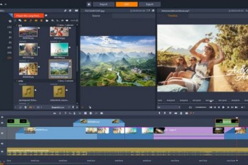The height and width of the screenshot is (165, 248).
Task: Select the first gold music note audio file
Action: 28,91
